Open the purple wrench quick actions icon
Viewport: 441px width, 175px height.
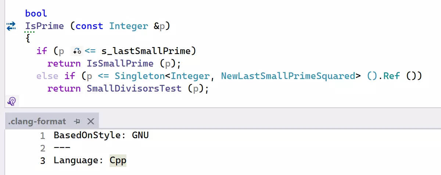(11, 101)
